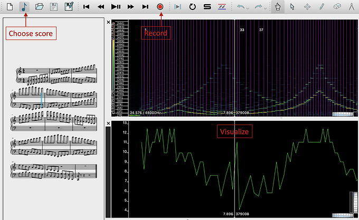The width and height of the screenshot is (359, 220).
Task: Click the Choose score music note icon
Action: [x=25, y=7]
